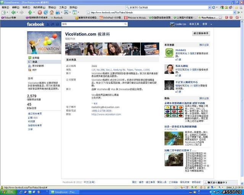Open the 編輯(E) menu
The image size is (244, 195).
tap(16, 7)
